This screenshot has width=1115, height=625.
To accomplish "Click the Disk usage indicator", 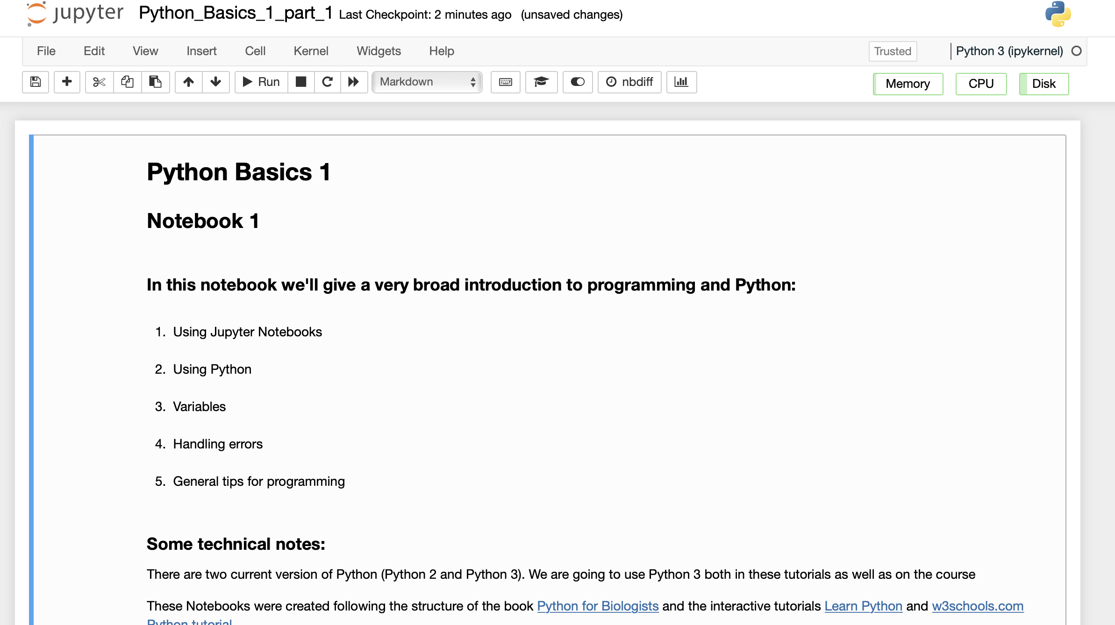I will point(1044,84).
